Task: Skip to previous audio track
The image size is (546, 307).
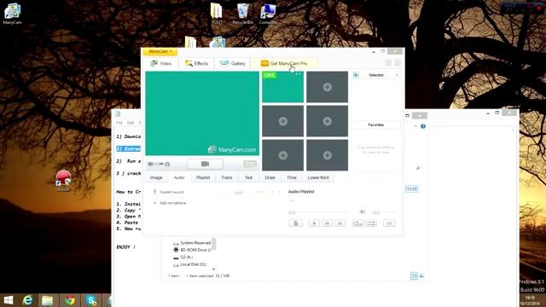Action: click(x=327, y=223)
